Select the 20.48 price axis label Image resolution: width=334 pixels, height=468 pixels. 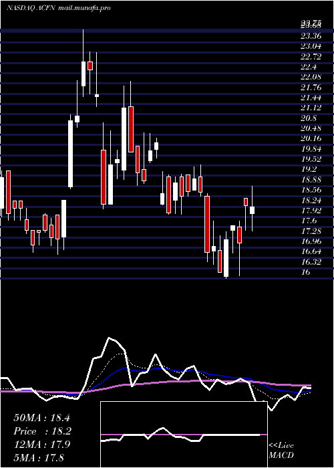[311, 128]
